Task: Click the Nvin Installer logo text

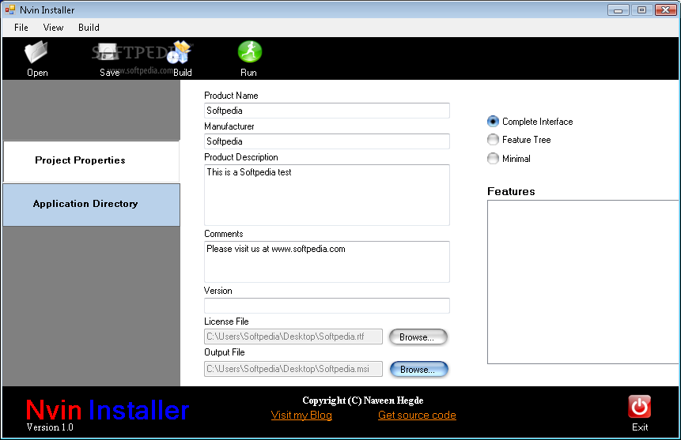Action: click(108, 410)
